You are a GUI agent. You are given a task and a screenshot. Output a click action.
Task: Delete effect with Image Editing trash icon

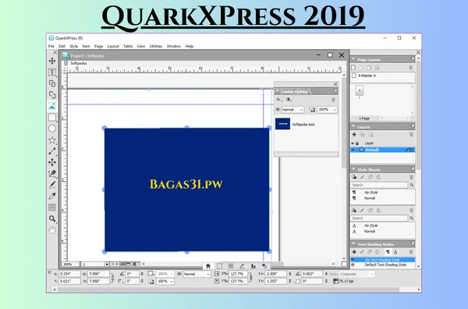(x=333, y=100)
